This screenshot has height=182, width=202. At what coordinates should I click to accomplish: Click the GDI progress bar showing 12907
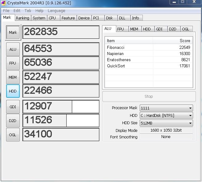click(61, 107)
